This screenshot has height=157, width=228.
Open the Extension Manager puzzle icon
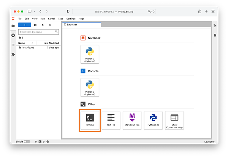point(13,54)
